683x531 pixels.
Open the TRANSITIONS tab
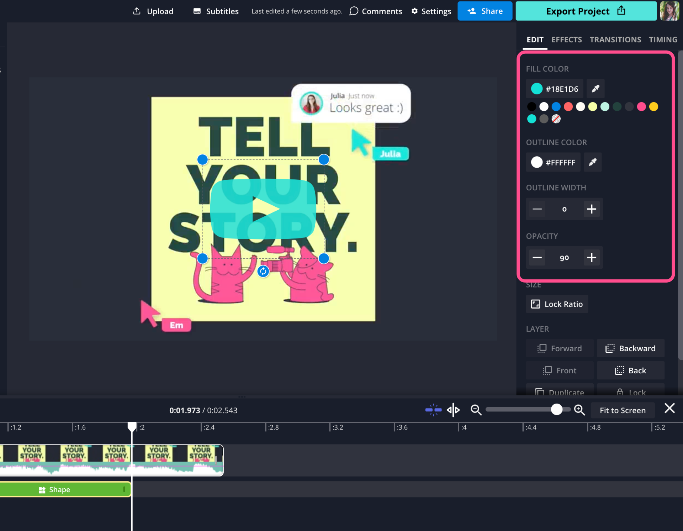(x=615, y=40)
